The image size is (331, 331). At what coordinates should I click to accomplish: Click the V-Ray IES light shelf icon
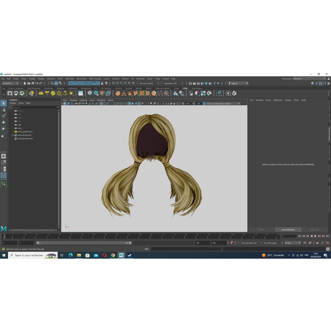tap(65, 93)
